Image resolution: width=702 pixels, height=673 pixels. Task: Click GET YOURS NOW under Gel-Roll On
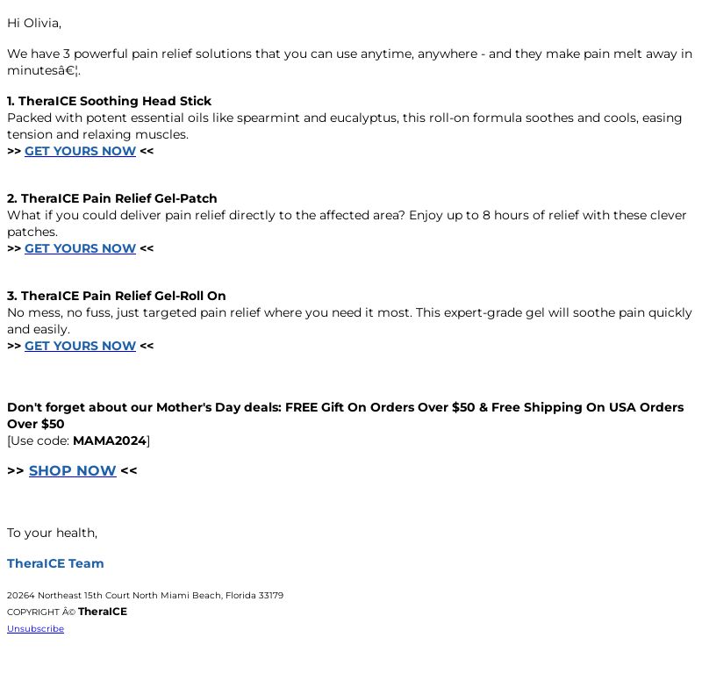point(80,346)
